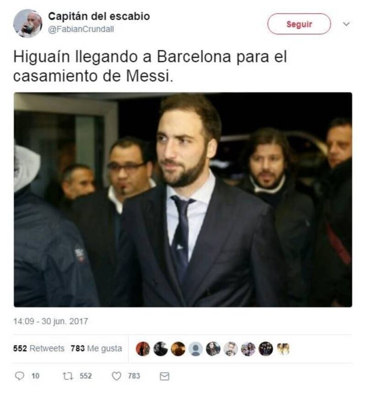Click the second liker's dark avatar
Viewport: 366px width, 399px height.
pyautogui.click(x=161, y=349)
